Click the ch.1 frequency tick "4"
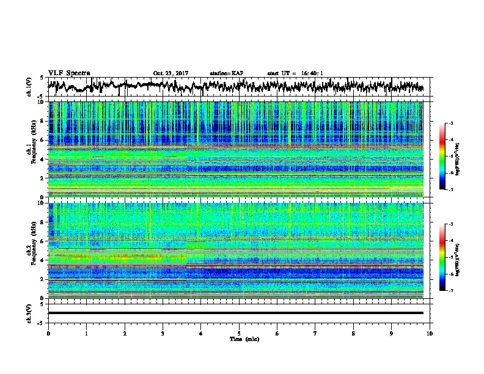The height and width of the screenshot is (374, 484). 43,159
